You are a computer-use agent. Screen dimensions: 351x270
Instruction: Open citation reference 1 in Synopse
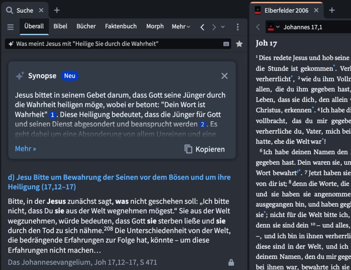point(52,115)
